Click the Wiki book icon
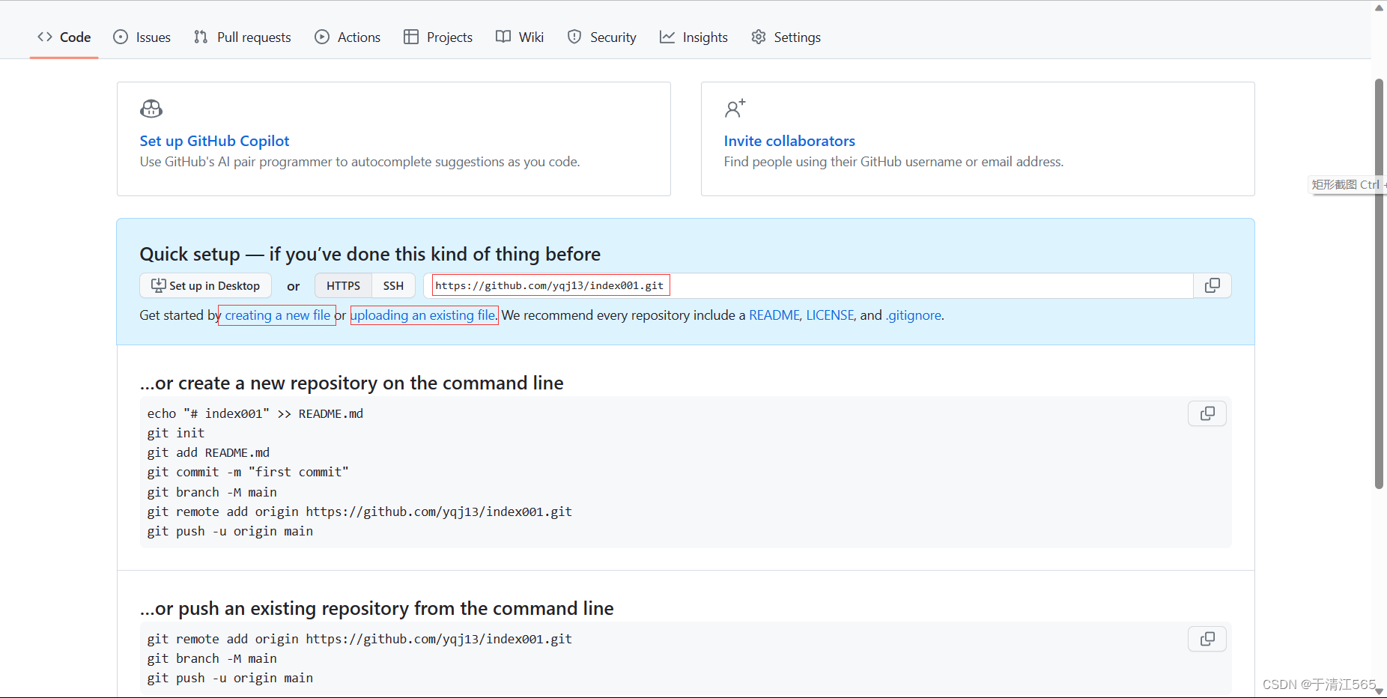The image size is (1387, 698). coord(503,37)
